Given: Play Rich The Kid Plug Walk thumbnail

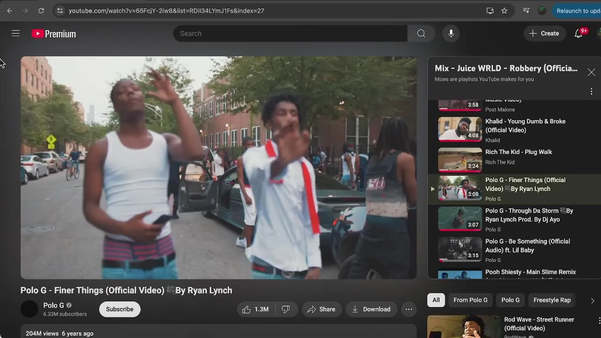Looking at the screenshot, I should coord(460,160).
